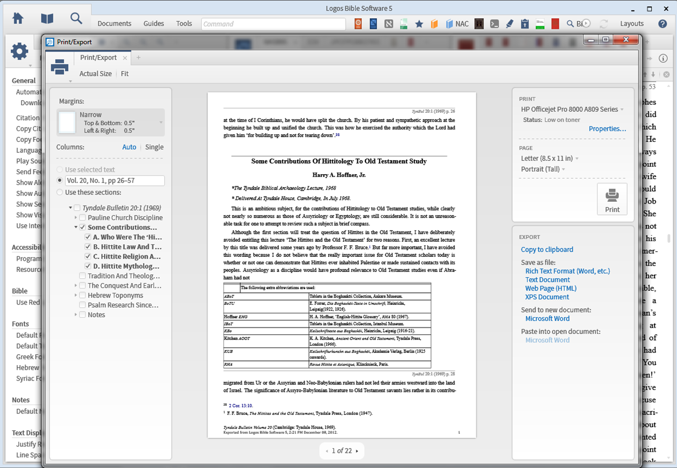Go to next preview page arrow

(357, 451)
